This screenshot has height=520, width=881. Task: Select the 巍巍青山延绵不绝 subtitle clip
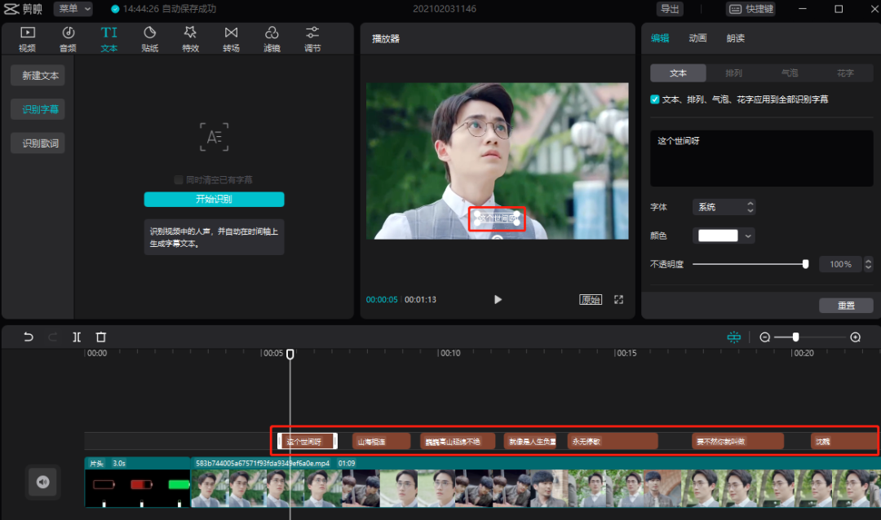(458, 442)
